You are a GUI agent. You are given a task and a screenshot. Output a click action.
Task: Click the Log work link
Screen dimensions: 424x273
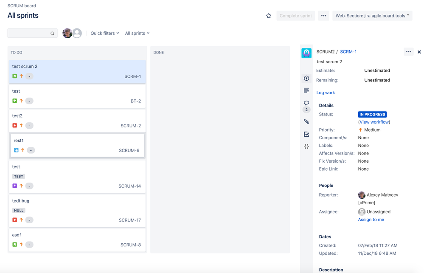(x=326, y=93)
